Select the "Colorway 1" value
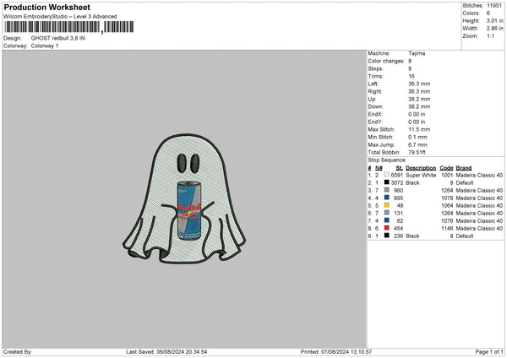This screenshot has height=358, width=507. coord(45,46)
